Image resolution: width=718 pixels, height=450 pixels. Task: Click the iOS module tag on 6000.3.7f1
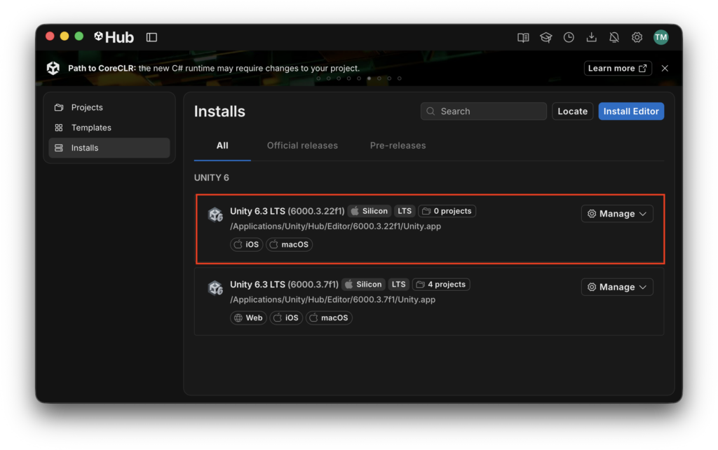pos(286,318)
